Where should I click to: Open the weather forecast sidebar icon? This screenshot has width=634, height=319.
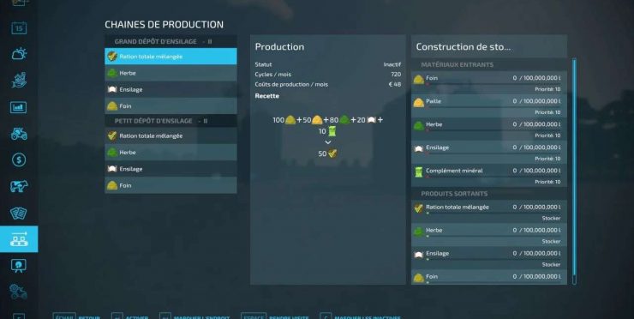point(19,54)
